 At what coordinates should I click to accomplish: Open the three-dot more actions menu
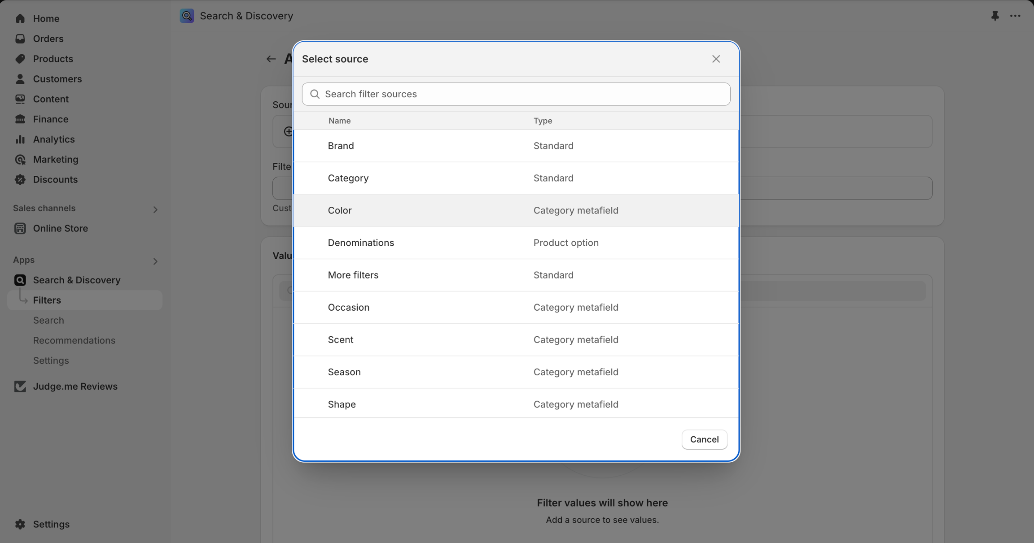coord(1015,16)
